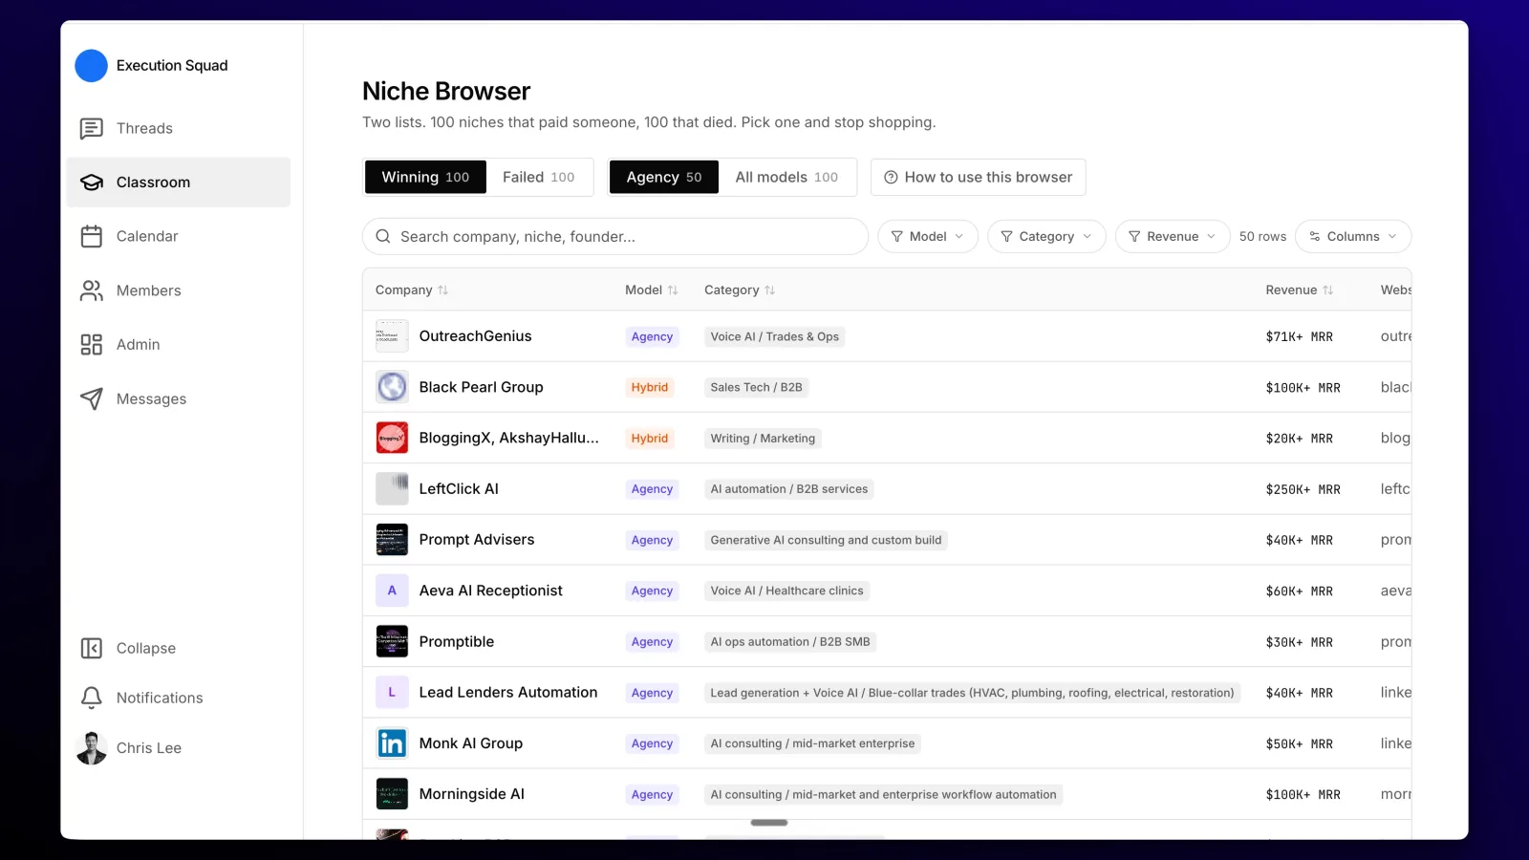
Task: Click AI ops automation / B2B SMB tag
Action: pyautogui.click(x=790, y=642)
